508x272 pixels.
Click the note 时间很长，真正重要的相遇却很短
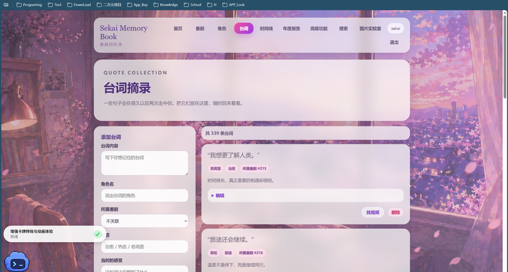click(x=241, y=180)
